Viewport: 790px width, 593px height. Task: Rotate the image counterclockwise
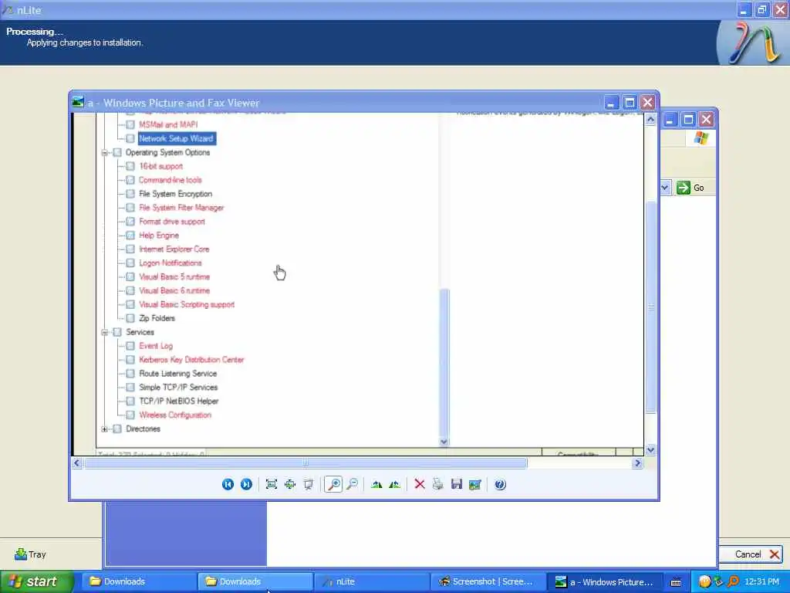[x=394, y=485]
